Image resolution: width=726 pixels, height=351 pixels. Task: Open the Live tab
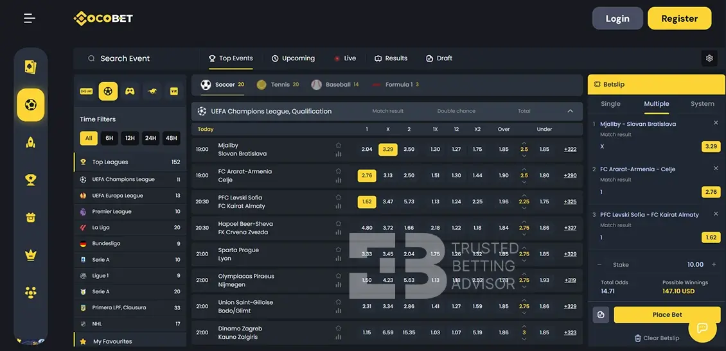[345, 58]
